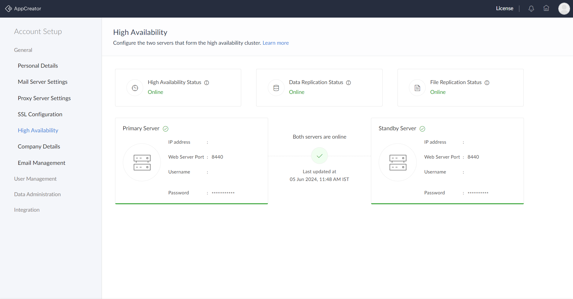Image resolution: width=573 pixels, height=299 pixels.
Task: Open the user profile avatar
Action: point(564,9)
